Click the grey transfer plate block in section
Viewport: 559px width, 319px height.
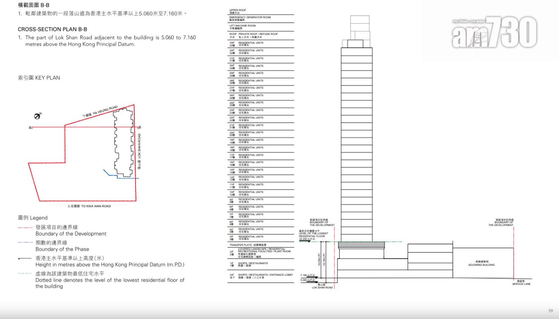click(x=361, y=245)
